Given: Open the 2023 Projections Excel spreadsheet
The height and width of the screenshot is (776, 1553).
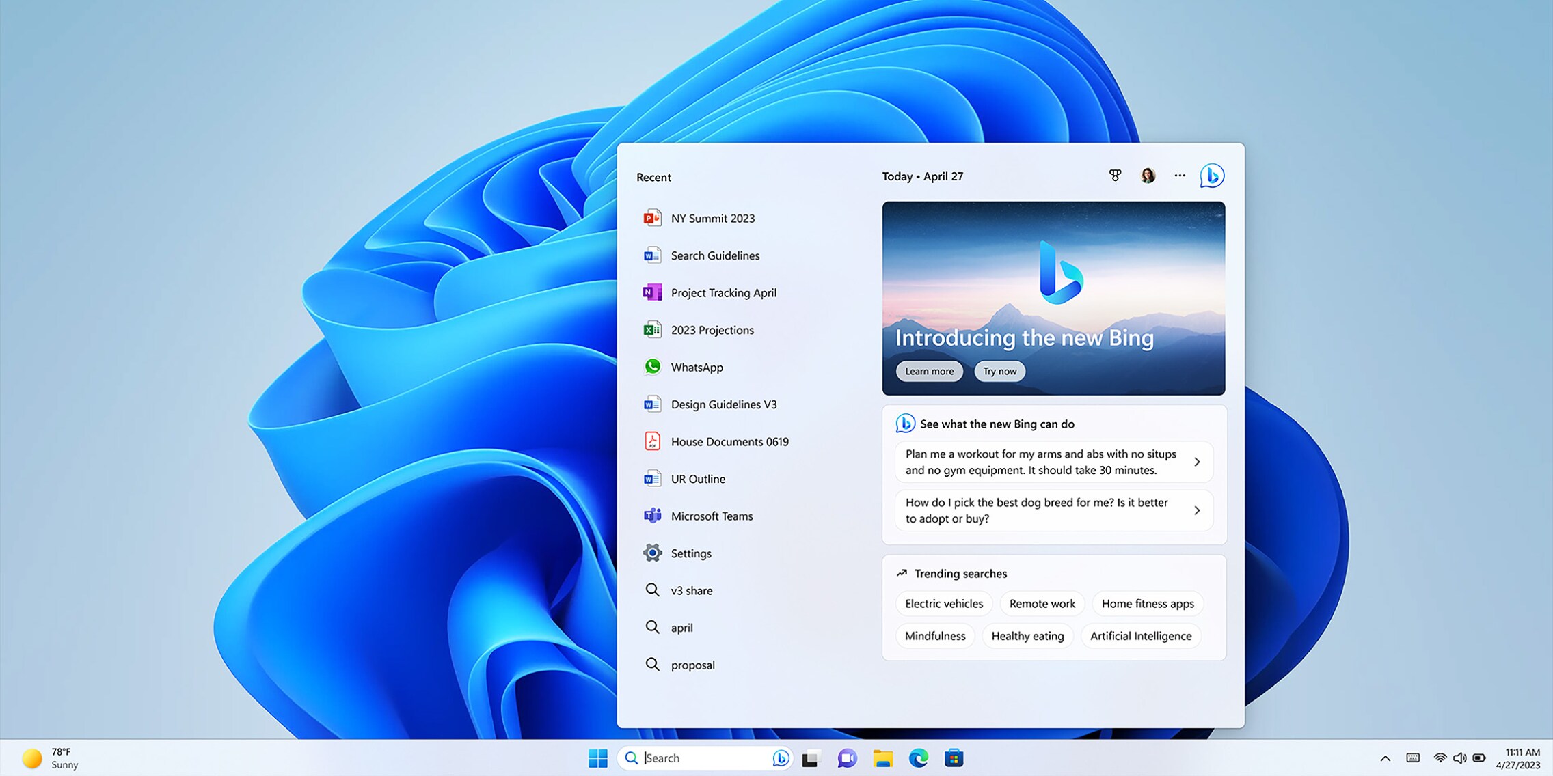Looking at the screenshot, I should click(712, 329).
